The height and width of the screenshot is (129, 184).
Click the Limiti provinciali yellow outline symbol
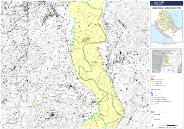pos(152,117)
